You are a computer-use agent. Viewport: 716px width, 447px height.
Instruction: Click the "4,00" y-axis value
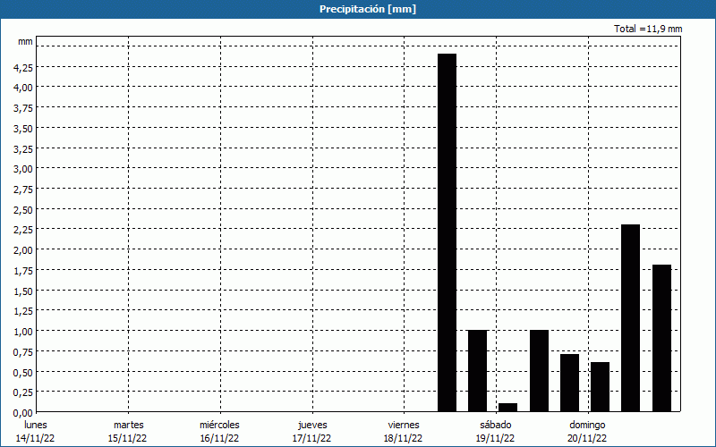coord(23,88)
